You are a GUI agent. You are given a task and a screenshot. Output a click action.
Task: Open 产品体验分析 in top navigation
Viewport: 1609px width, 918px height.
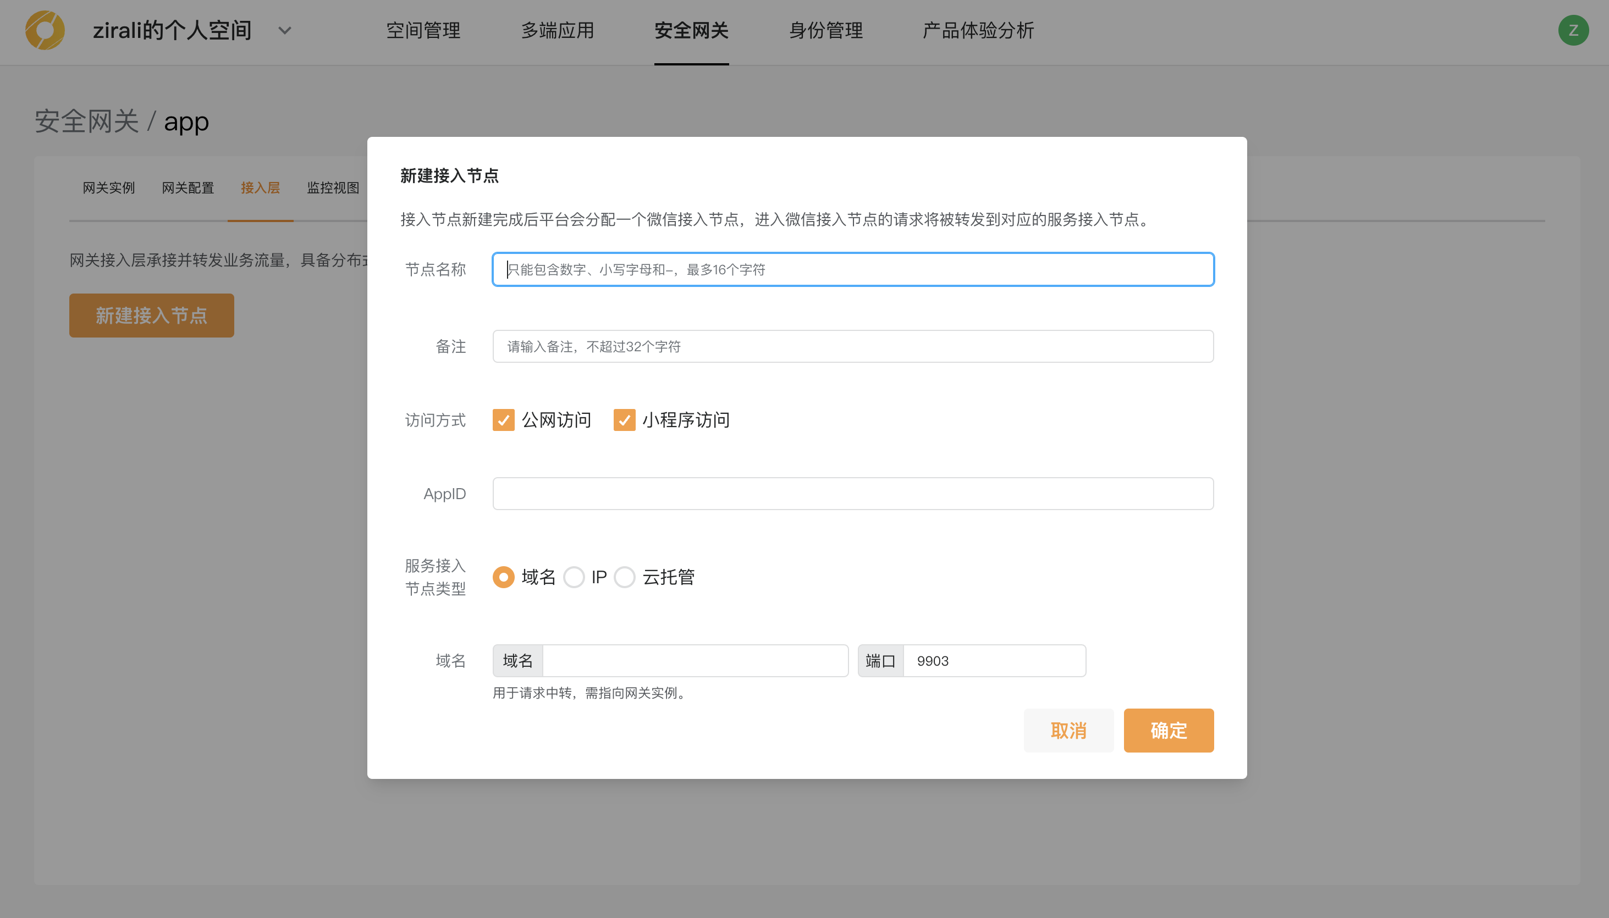click(978, 30)
